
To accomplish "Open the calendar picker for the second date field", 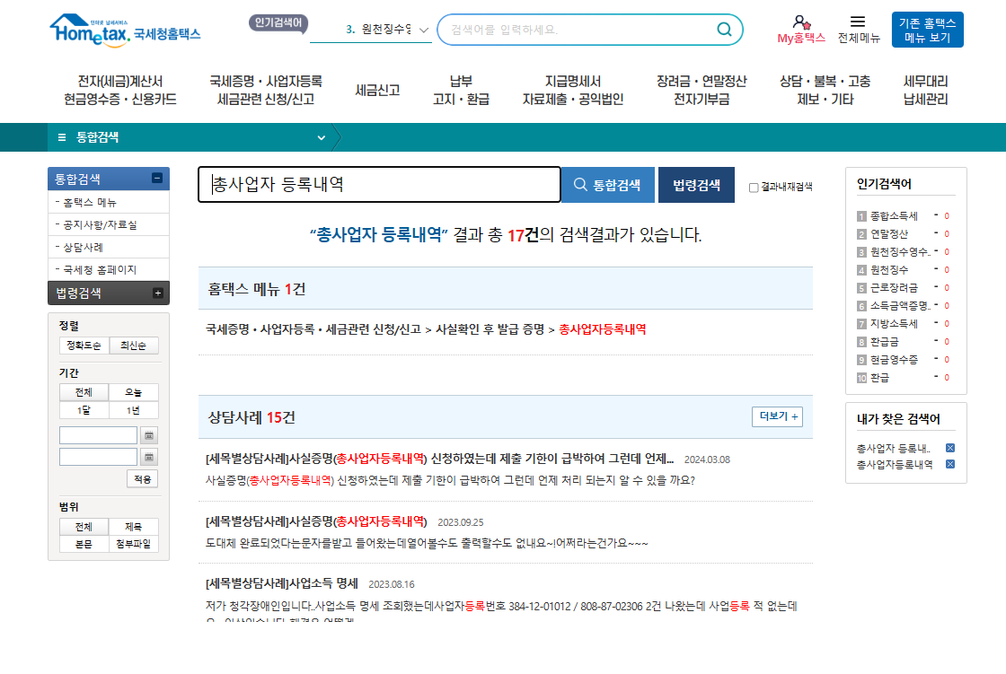I will [x=149, y=456].
